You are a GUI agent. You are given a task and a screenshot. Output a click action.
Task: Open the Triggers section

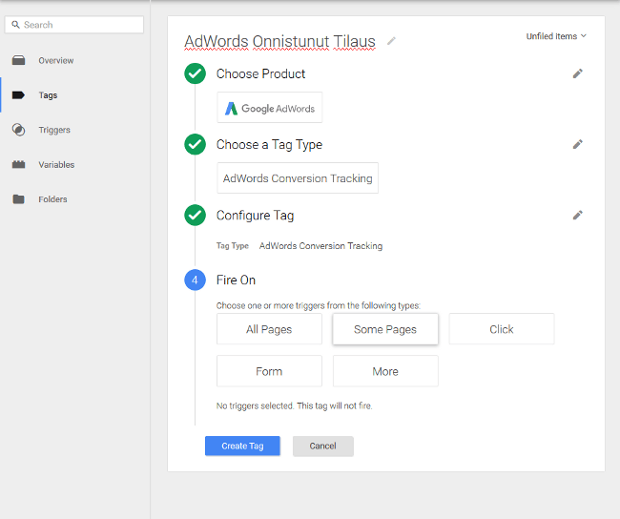coord(54,130)
